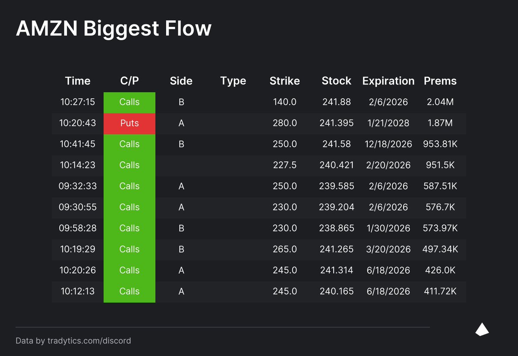Select the row with time 10:41:45
This screenshot has height=356, width=518.
pos(259,144)
